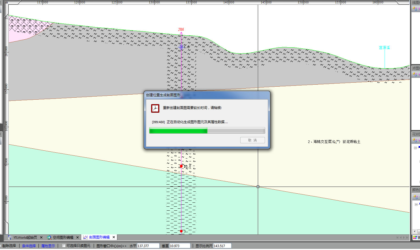Viewport: 420px width, 250px height.
Task: Click 剔除选择 in the status bar
Action: 9,246
